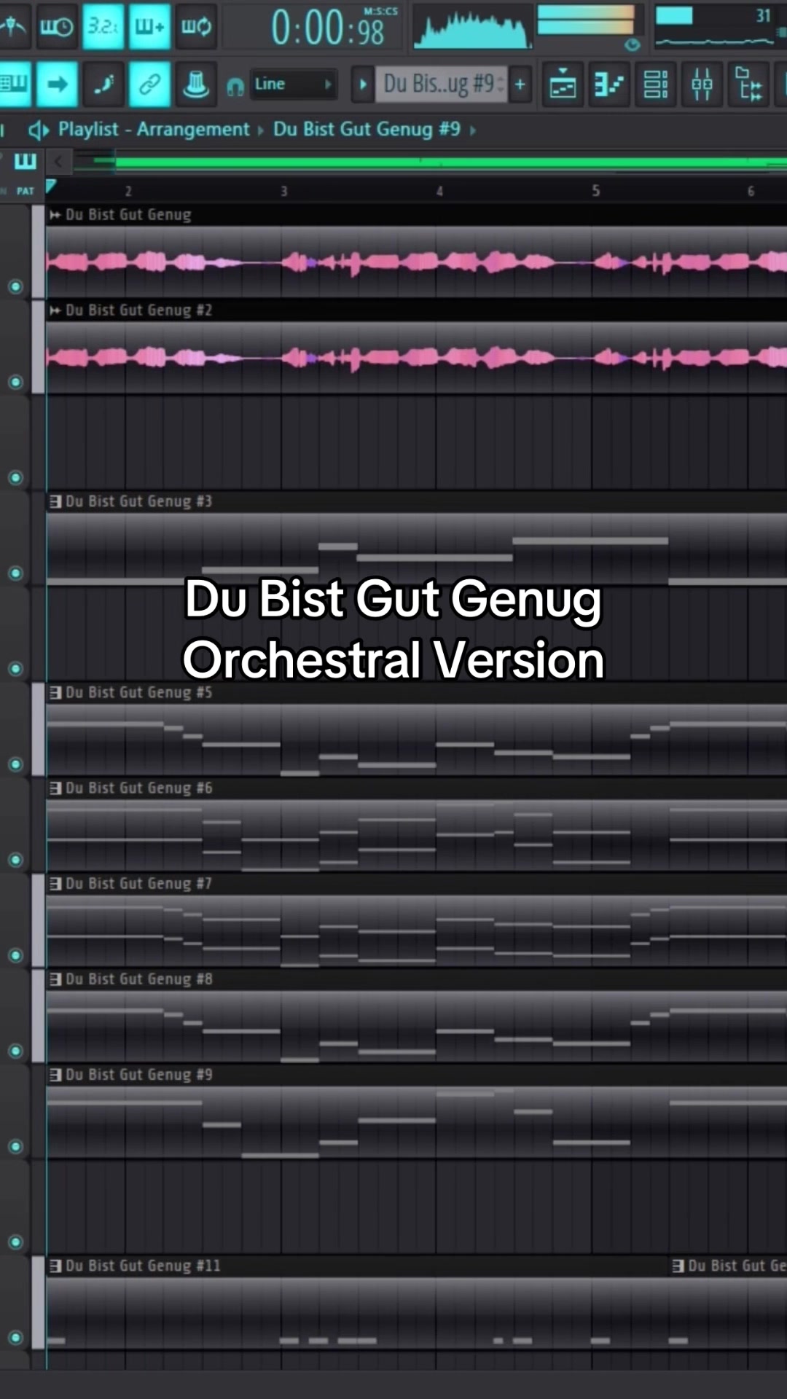Screen dimensions: 787x1399
Task: Expand arrow after Du Bist Gut Genug #9 breadcrumb
Action: click(x=472, y=130)
